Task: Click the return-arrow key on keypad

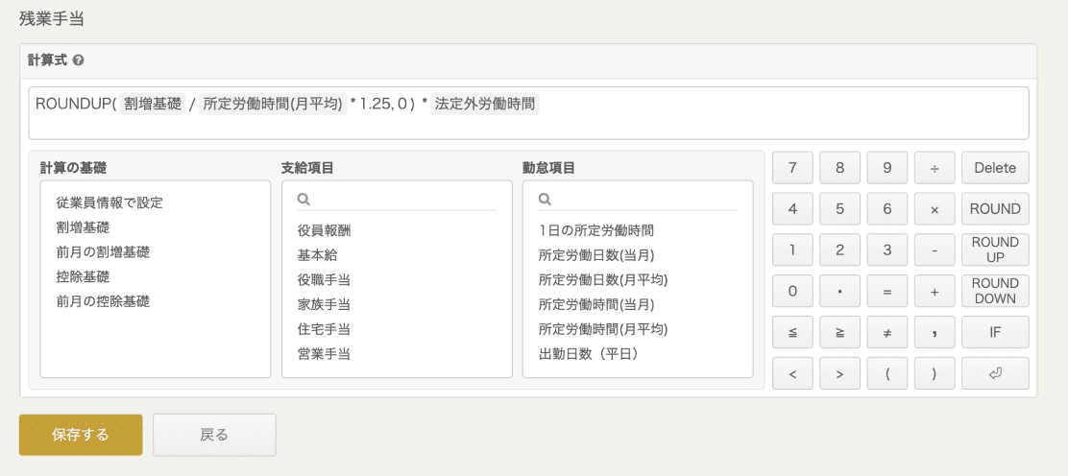Action: 995,373
